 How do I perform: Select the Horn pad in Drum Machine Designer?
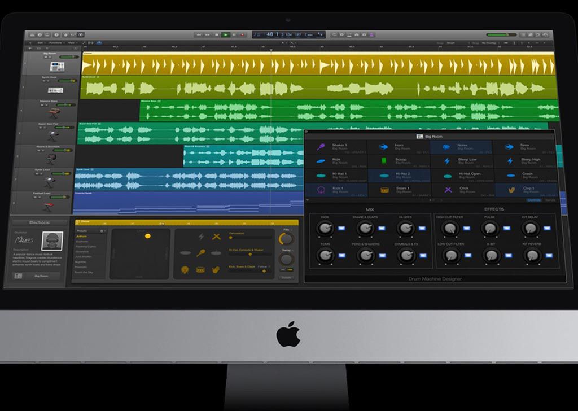tap(399, 147)
